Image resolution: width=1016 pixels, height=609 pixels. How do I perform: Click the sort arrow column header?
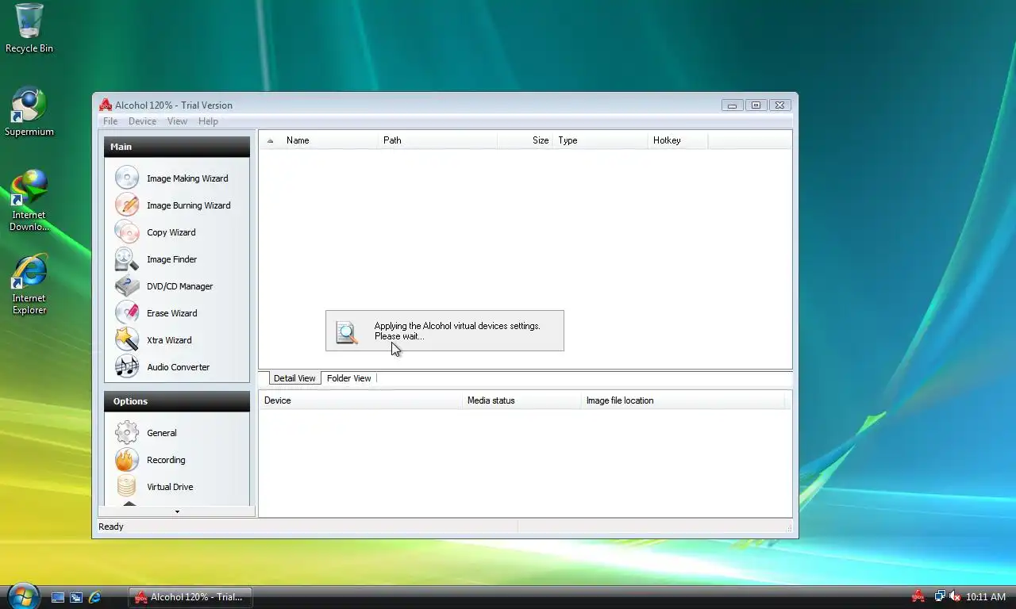click(x=270, y=140)
